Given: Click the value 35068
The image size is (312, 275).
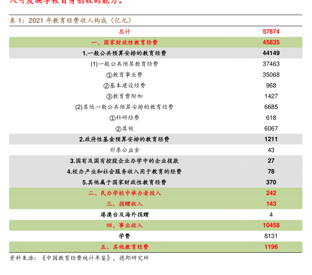Looking at the screenshot, I should click(x=271, y=75).
